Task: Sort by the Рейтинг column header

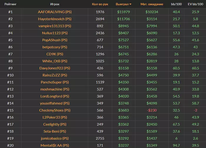Action: (10, 4)
